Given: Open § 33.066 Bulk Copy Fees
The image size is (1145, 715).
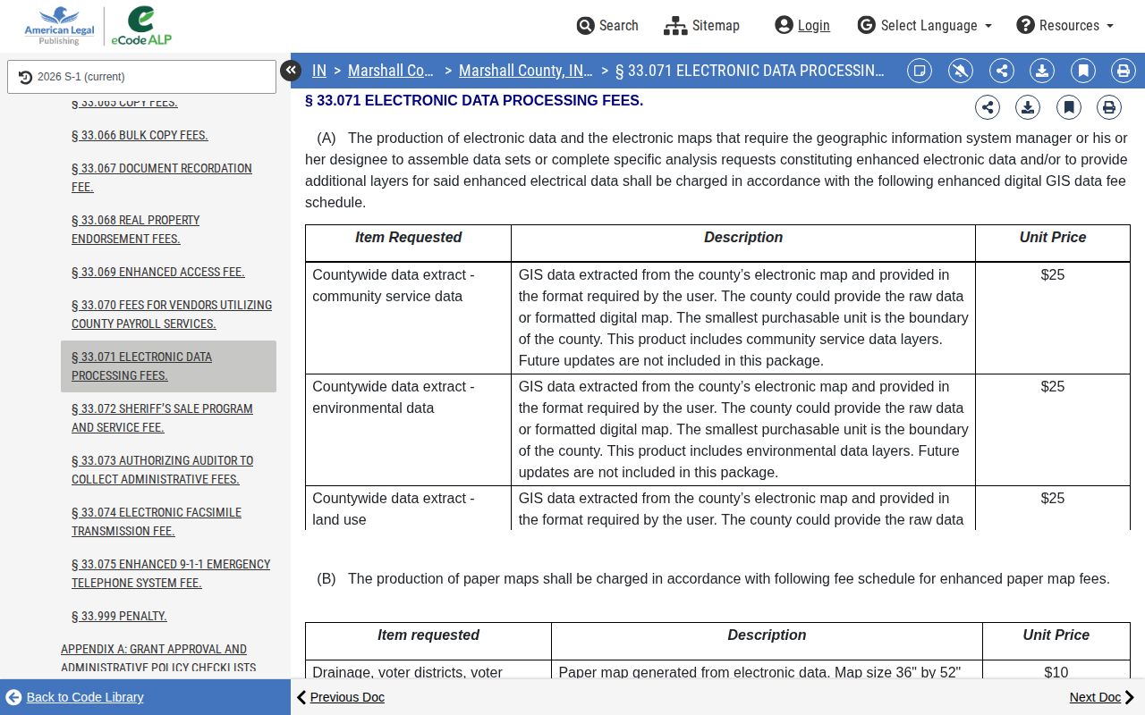Looking at the screenshot, I should [140, 135].
